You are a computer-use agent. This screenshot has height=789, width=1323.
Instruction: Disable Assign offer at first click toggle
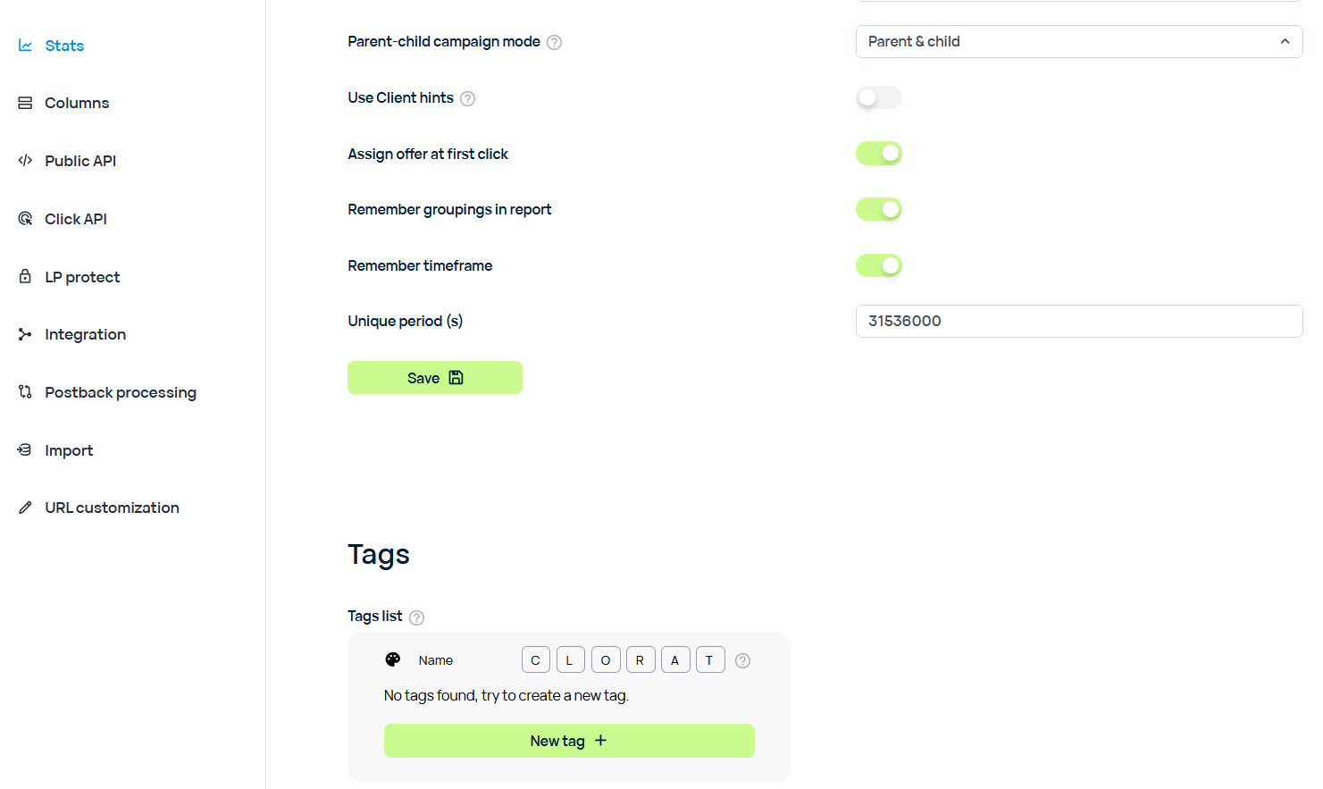[x=879, y=154]
